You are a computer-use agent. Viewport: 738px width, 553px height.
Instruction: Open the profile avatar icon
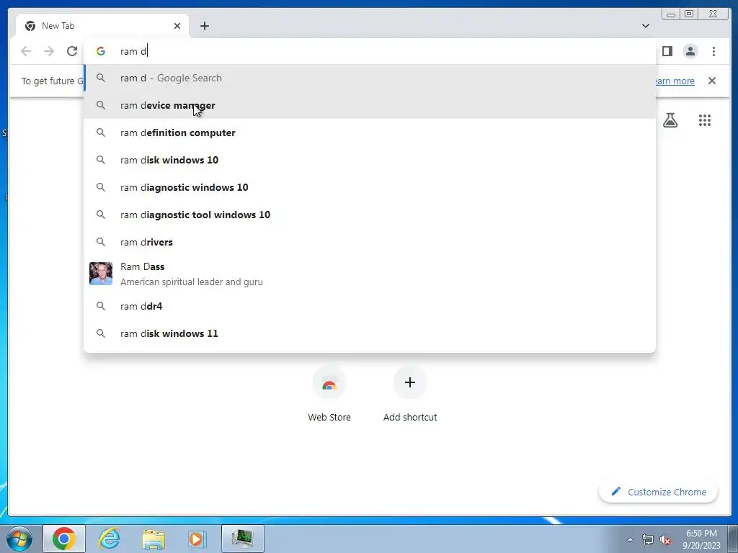690,51
